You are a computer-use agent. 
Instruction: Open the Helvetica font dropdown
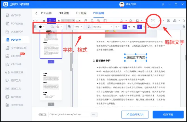coord(103,27)
